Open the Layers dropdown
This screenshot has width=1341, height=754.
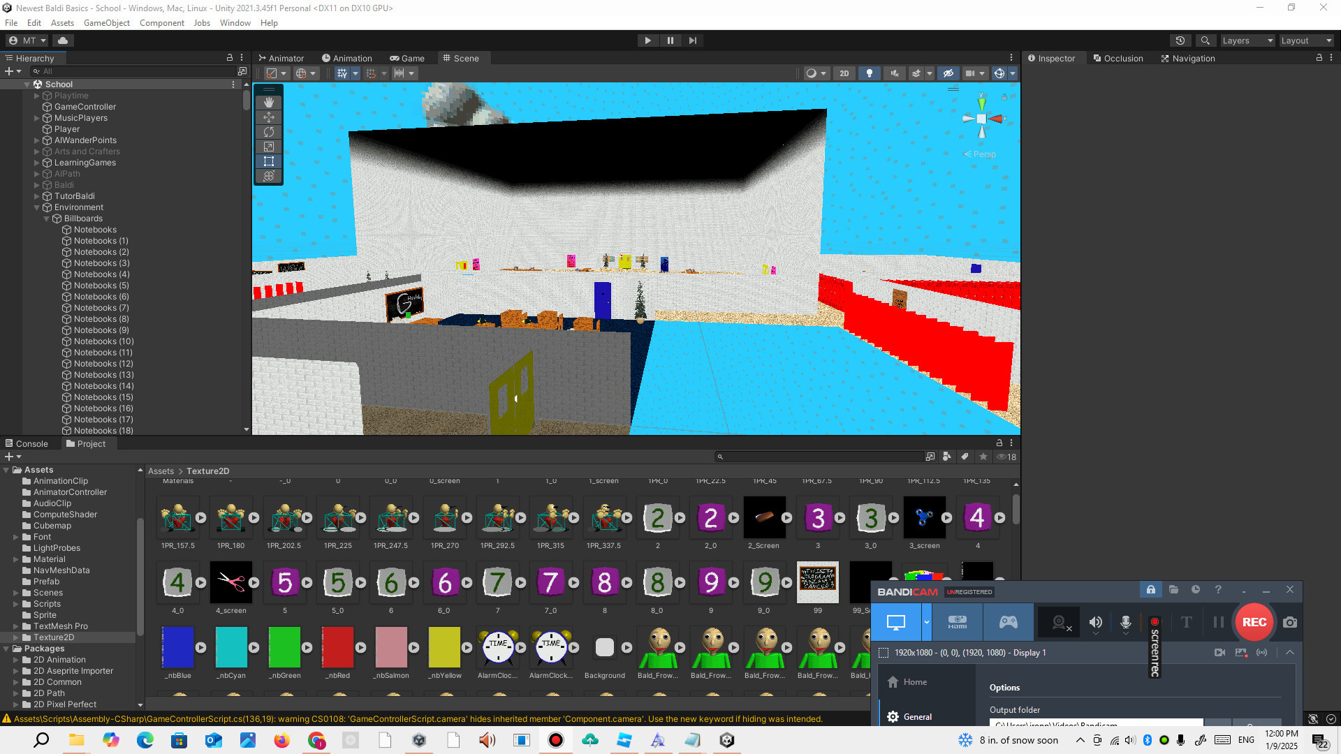tap(1247, 40)
